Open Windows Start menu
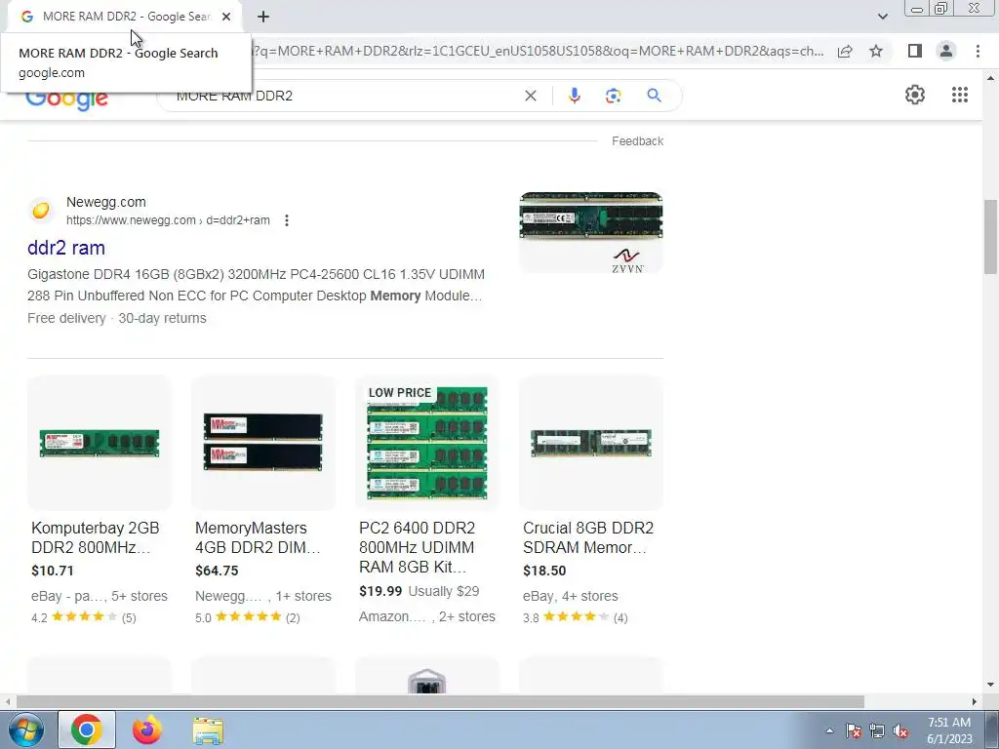Viewport: 999px width, 749px height. tap(25, 729)
